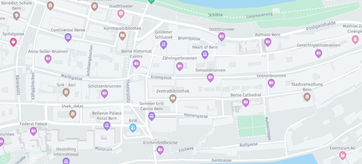Click the Goldener Schlussel hotel marker

point(163,45)
